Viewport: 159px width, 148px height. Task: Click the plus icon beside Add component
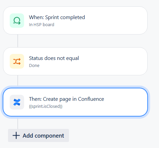16,135
